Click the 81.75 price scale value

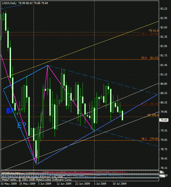164,56
